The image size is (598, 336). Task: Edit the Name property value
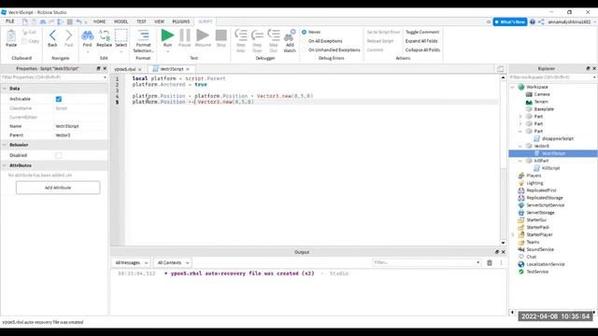pos(79,126)
